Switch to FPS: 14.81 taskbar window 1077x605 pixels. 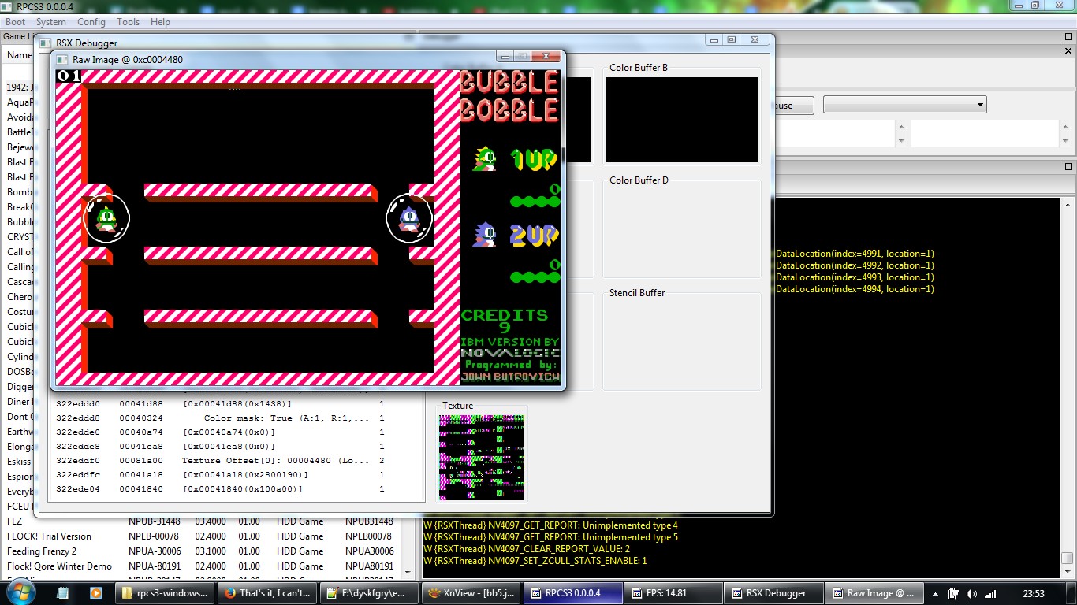673,593
